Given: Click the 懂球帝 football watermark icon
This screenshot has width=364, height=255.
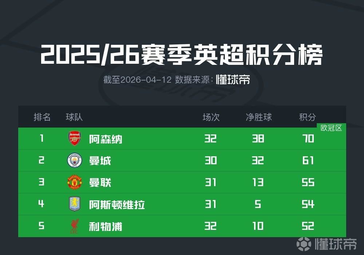Looking at the screenshot, I should pyautogui.click(x=304, y=243).
